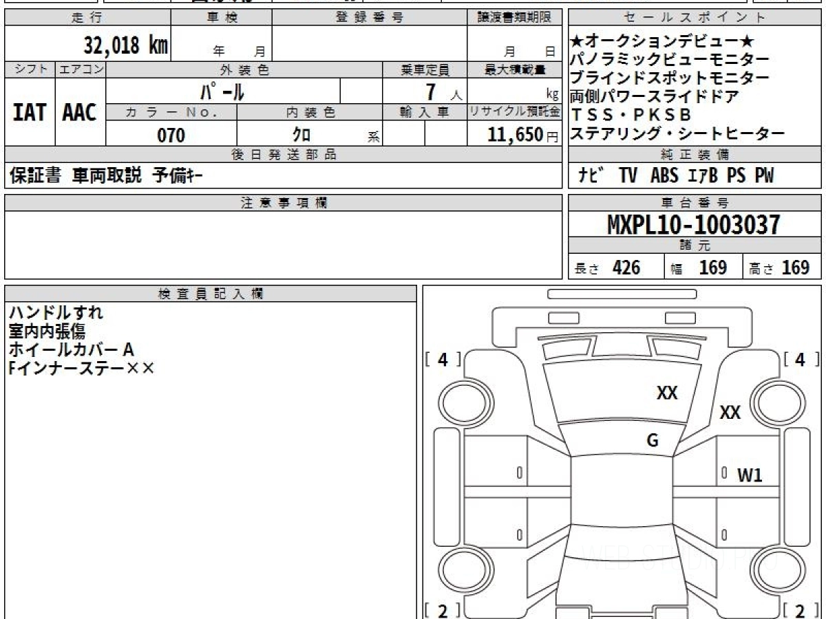
Task: Click the 譲渡書類期限 header cell
Action: [514, 18]
